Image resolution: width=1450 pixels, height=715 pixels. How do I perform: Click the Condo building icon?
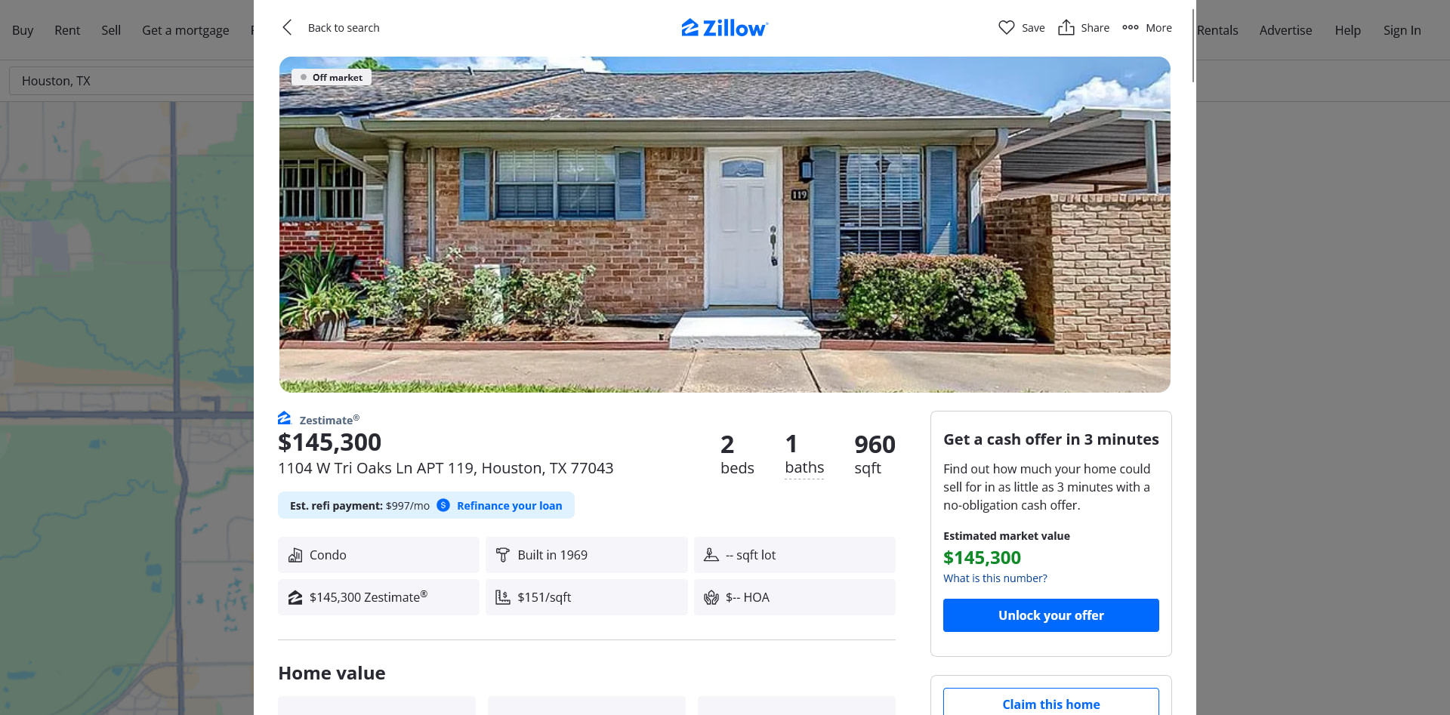(295, 555)
